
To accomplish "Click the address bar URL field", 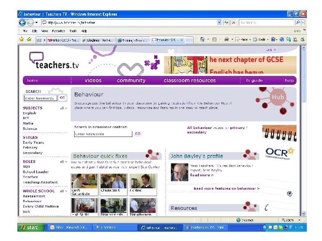I will coord(129,23).
